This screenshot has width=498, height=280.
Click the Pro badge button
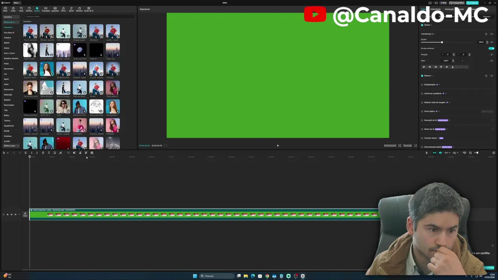pyautogui.click(x=444, y=3)
